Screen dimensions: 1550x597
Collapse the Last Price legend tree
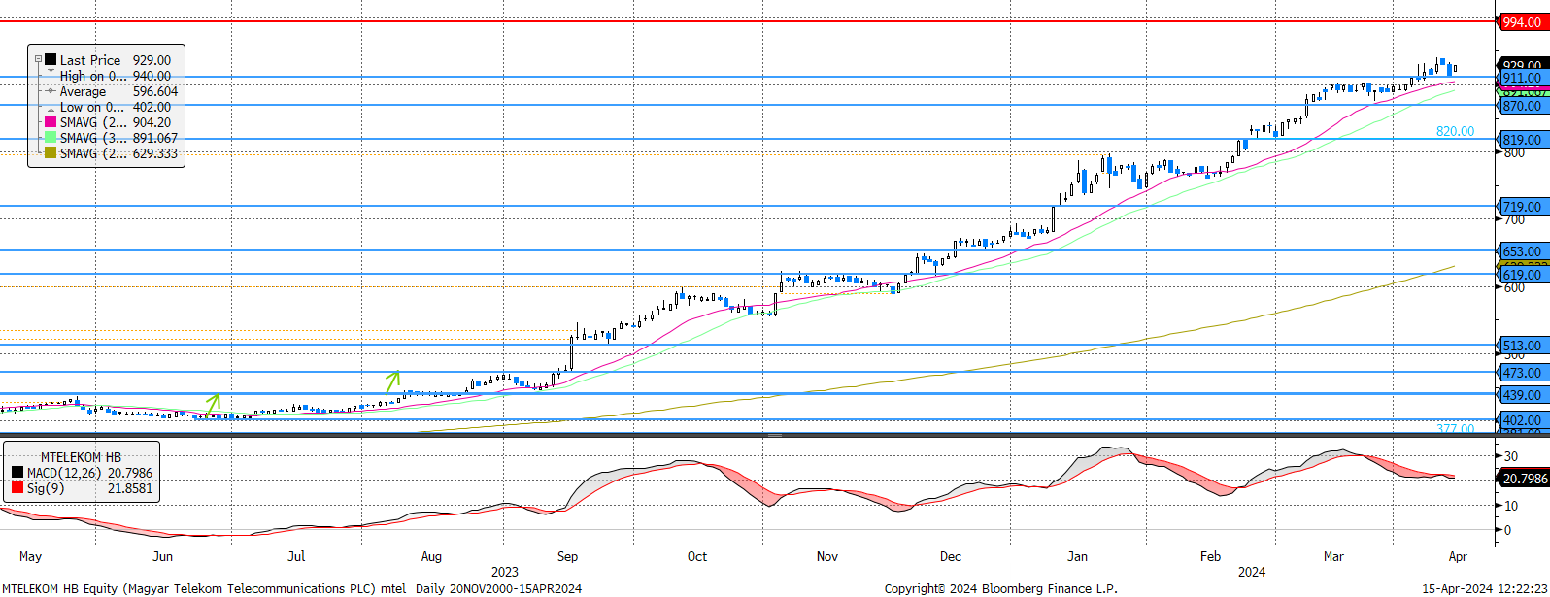click(x=38, y=60)
